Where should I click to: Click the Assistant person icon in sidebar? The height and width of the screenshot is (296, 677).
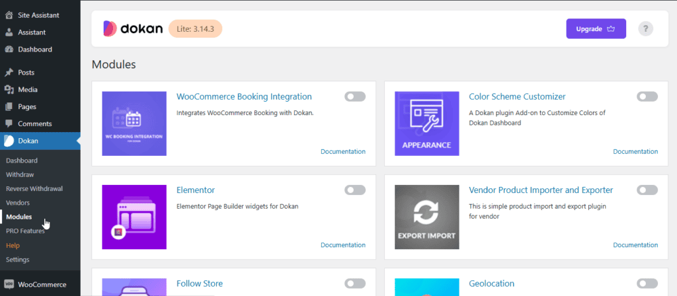(x=9, y=32)
